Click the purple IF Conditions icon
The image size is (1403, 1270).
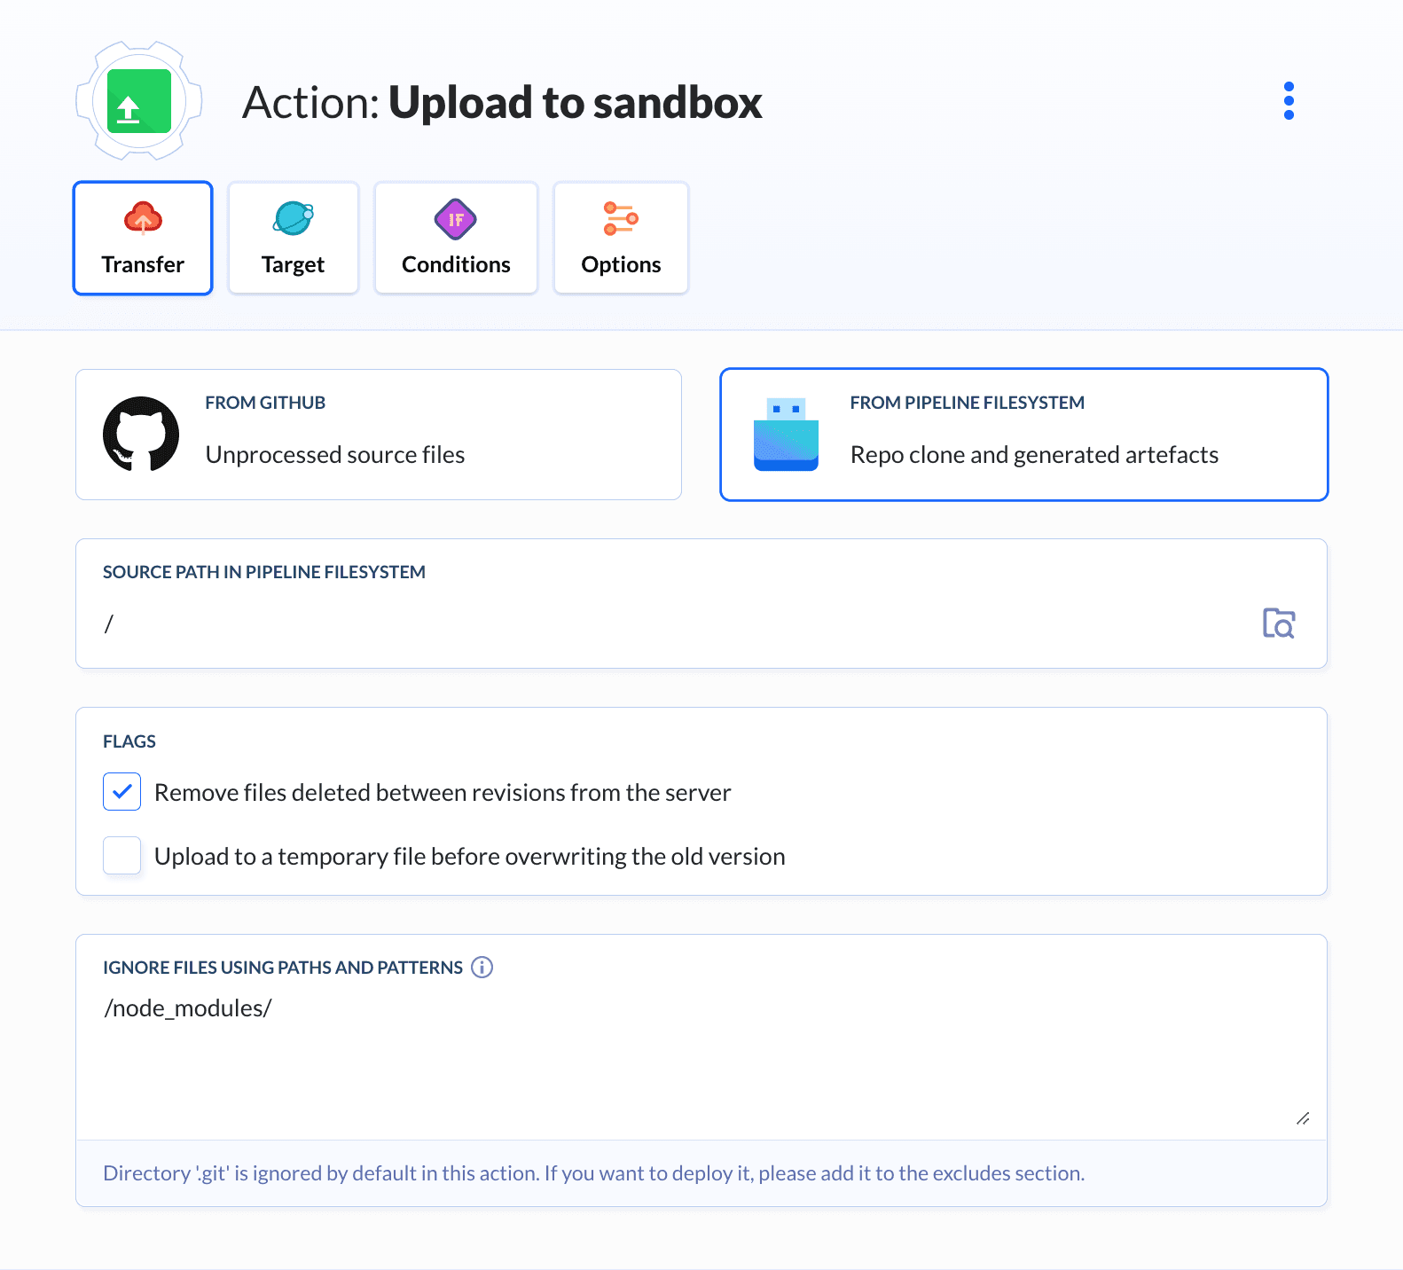pos(456,219)
